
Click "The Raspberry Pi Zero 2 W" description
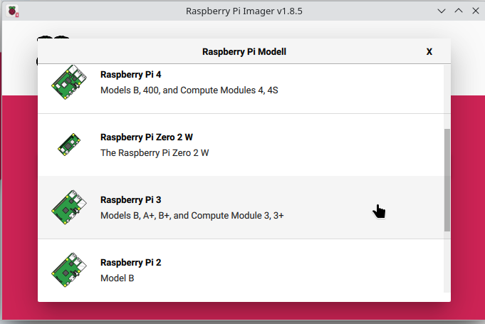click(x=155, y=152)
